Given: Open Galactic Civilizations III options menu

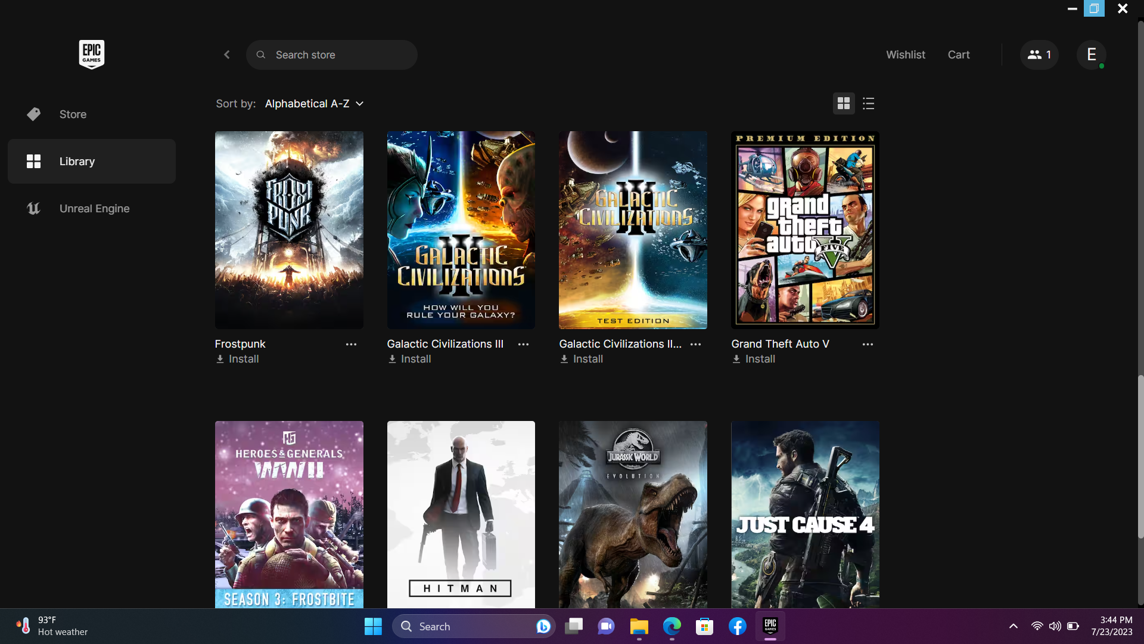Looking at the screenshot, I should (523, 345).
